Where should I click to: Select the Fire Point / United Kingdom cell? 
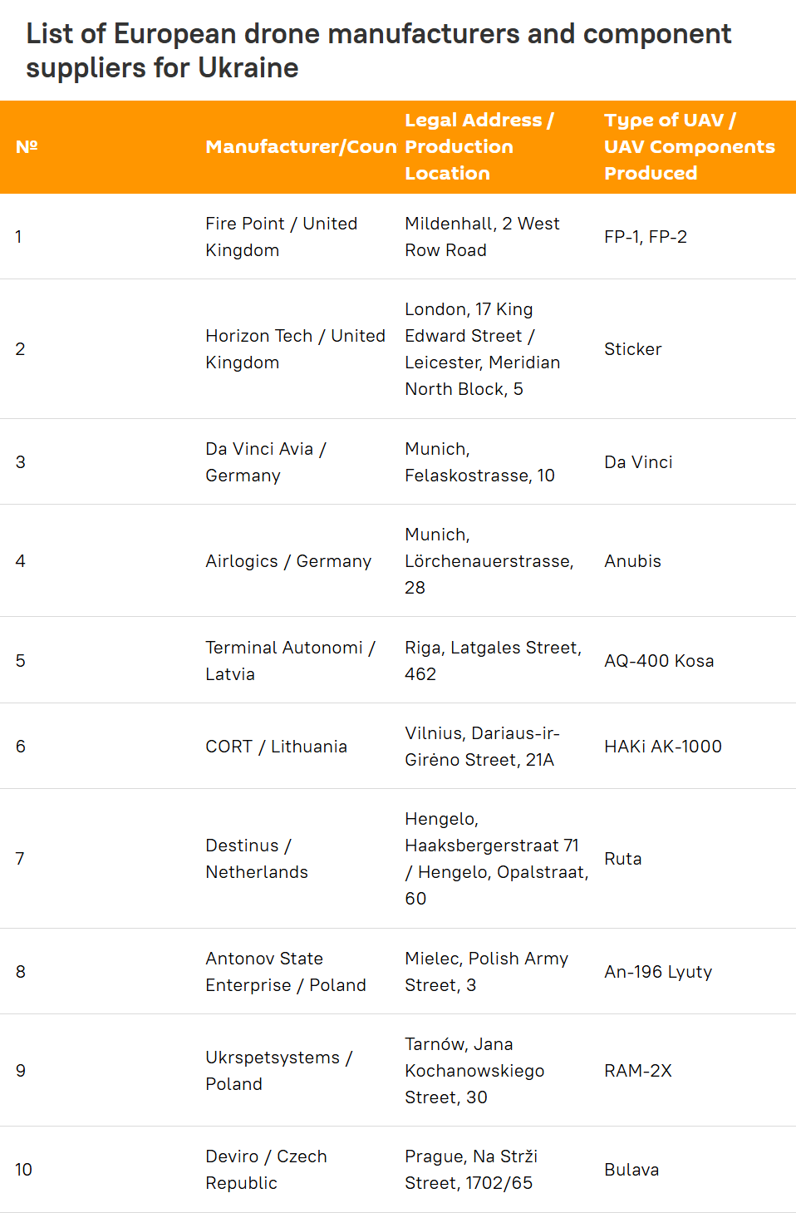pos(282,237)
